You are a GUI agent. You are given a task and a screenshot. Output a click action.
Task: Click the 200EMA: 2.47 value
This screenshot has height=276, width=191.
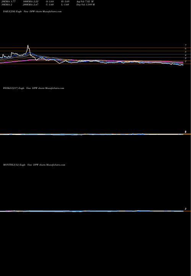tap(31, 5)
